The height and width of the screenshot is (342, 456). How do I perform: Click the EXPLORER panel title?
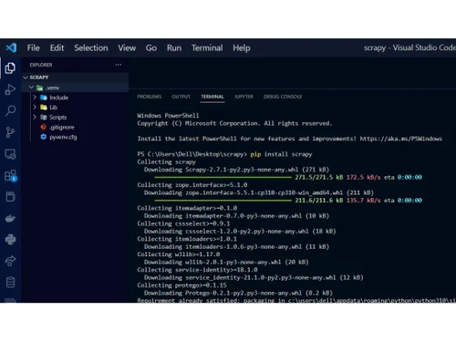[41, 65]
